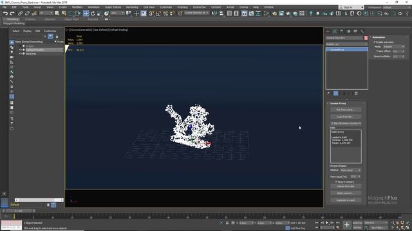
Task: Open the File menu
Action: coord(5,7)
